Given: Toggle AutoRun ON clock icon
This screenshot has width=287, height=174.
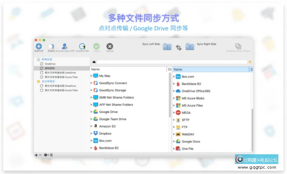Looking at the screenshot, I should click(82, 47).
